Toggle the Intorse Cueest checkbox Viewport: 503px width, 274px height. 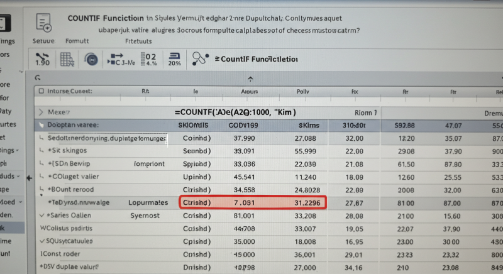tap(41, 91)
